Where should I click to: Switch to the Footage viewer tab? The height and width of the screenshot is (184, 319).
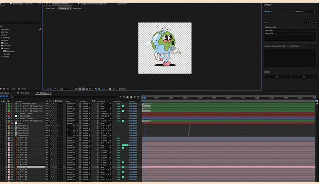pos(93,4)
